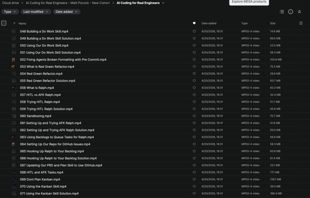Sort by Date added column header
This screenshot has height=198, width=310.
coord(209,23)
